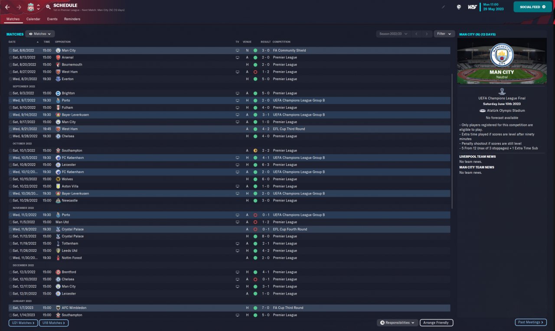This screenshot has height=331, width=555.
Task: Sort by the Competition column header
Action: (281, 42)
